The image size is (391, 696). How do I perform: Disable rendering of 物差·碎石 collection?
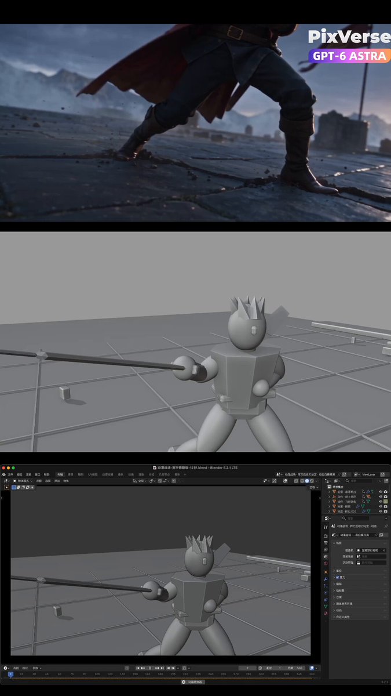coord(386,506)
